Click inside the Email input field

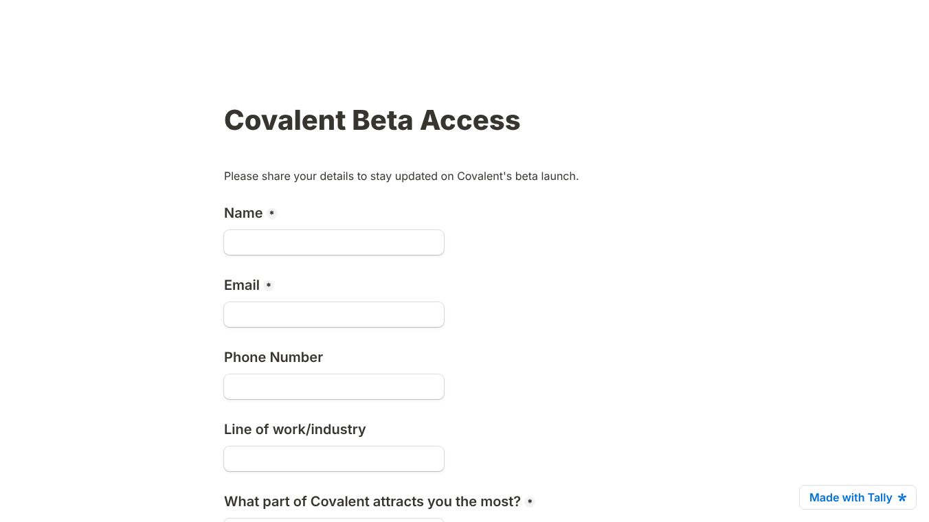click(334, 315)
